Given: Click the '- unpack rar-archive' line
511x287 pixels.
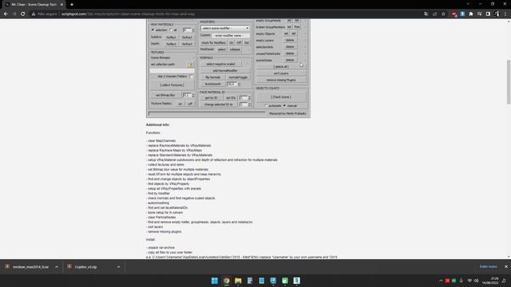Looking at the screenshot, I should [x=160, y=248].
